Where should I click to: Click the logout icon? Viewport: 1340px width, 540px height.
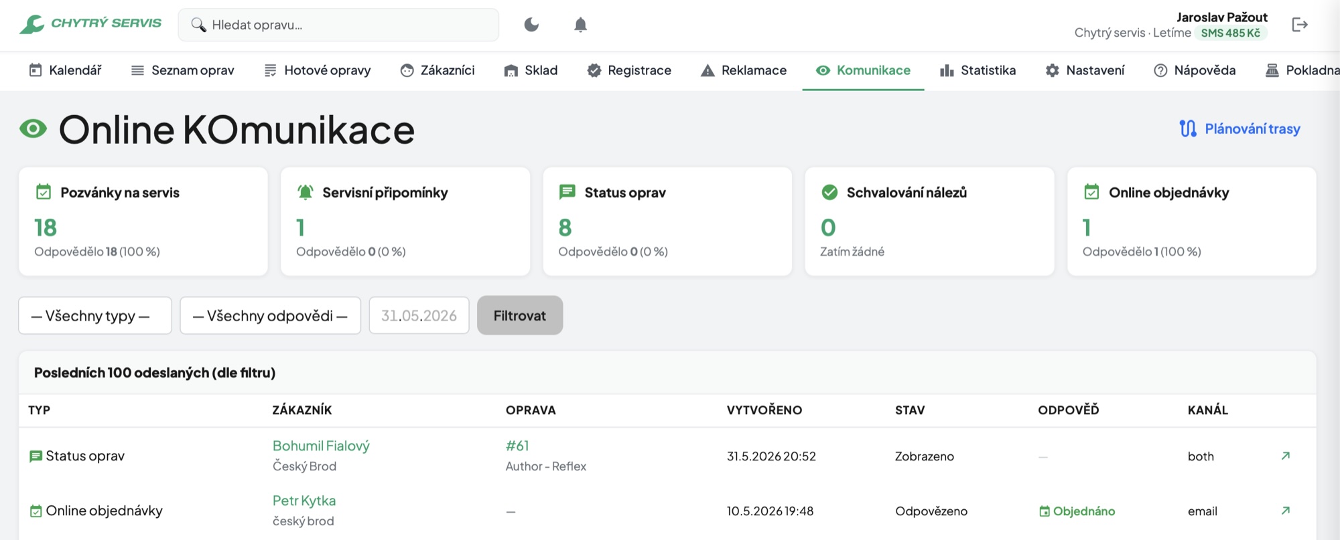pos(1300,25)
